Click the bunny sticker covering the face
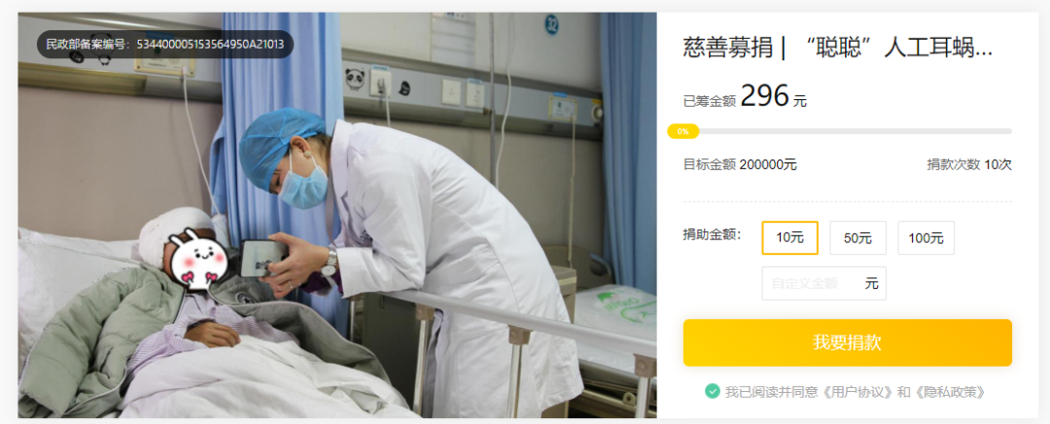1050x424 pixels. click(x=200, y=255)
